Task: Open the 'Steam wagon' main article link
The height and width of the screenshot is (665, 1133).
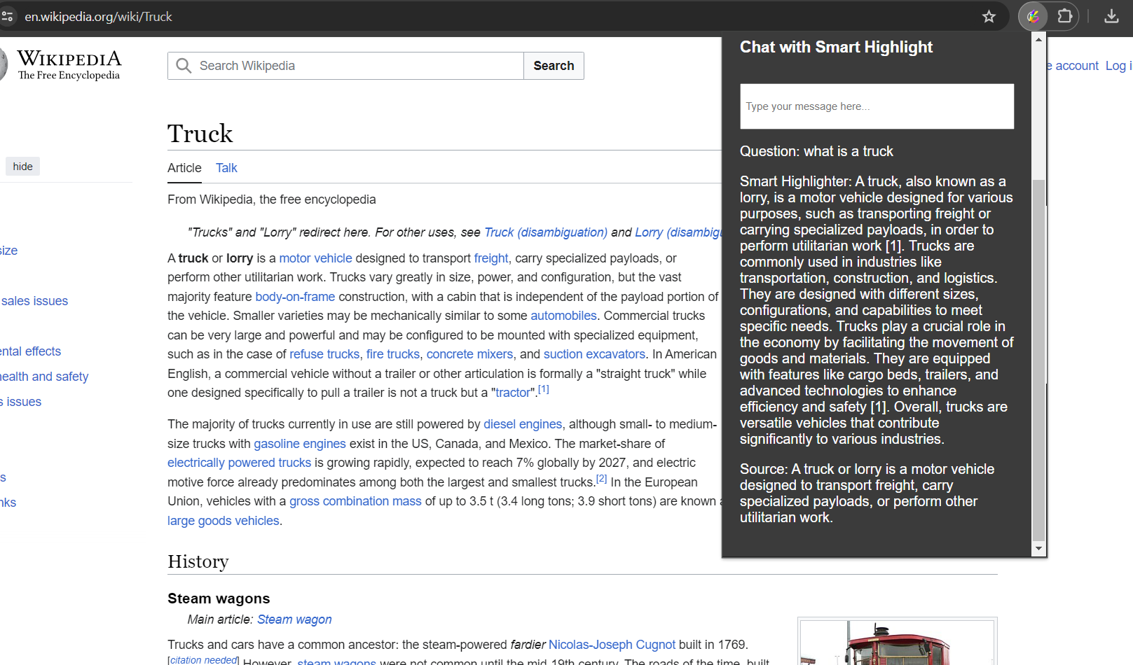Action: [x=294, y=619]
